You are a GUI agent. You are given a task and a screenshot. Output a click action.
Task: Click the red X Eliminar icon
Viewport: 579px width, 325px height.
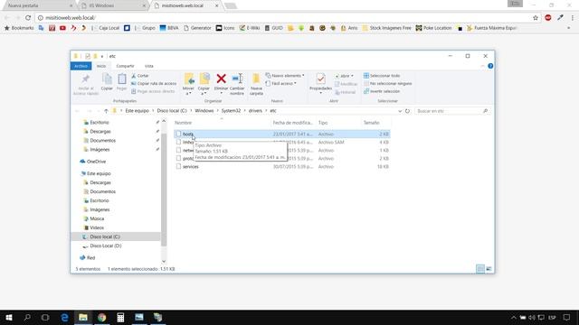(221, 79)
